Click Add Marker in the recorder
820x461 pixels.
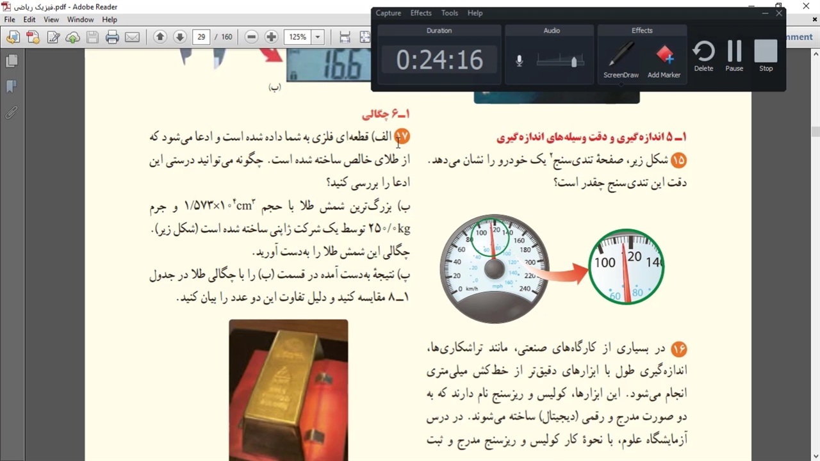[664, 60]
